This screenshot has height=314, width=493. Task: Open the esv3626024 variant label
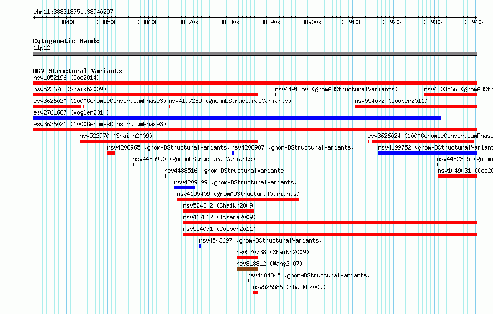430,136
